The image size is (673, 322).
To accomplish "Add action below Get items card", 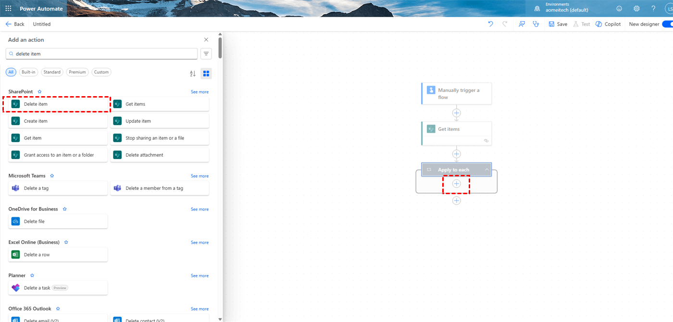I will (457, 154).
